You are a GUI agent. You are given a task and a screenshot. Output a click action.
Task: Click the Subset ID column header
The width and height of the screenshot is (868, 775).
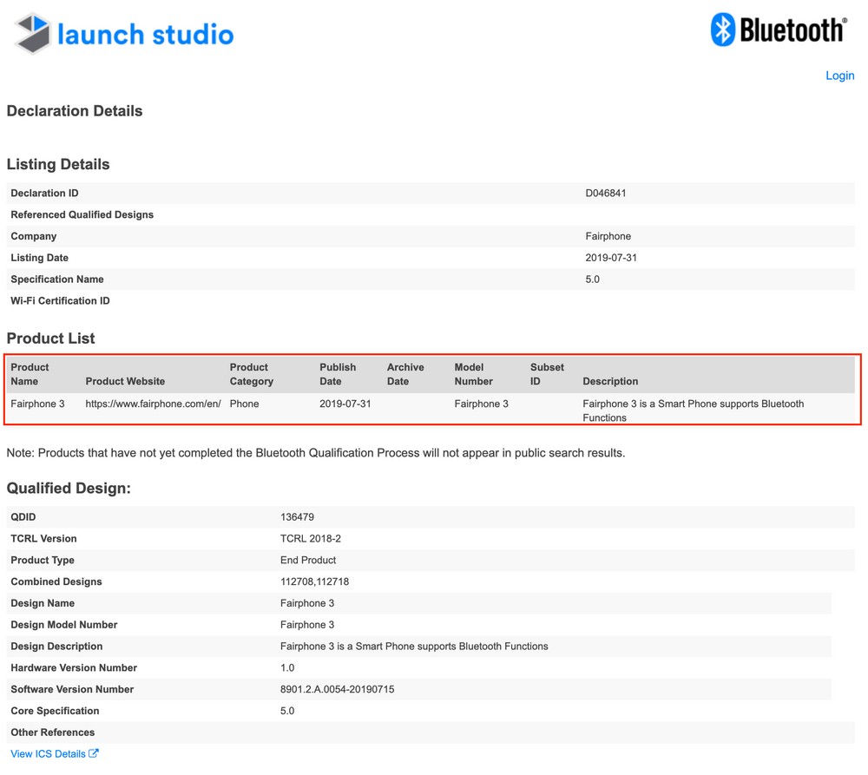tap(547, 374)
